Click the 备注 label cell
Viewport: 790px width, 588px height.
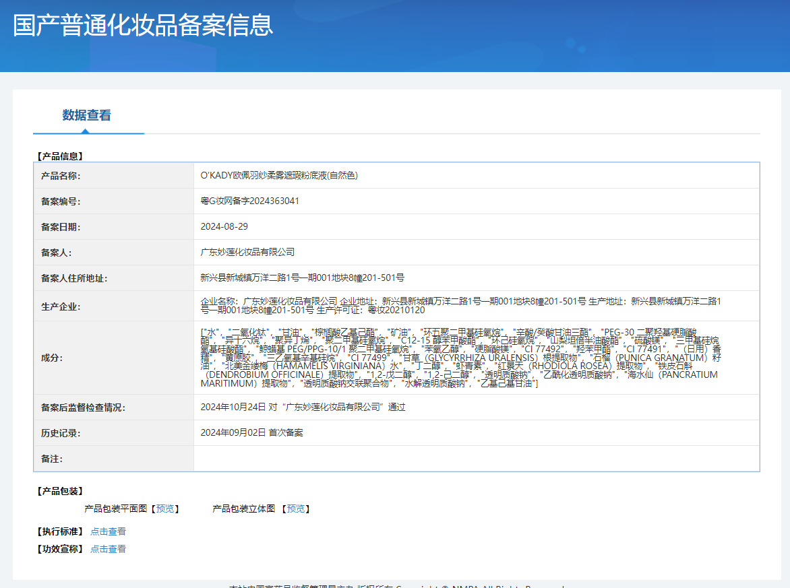point(114,459)
